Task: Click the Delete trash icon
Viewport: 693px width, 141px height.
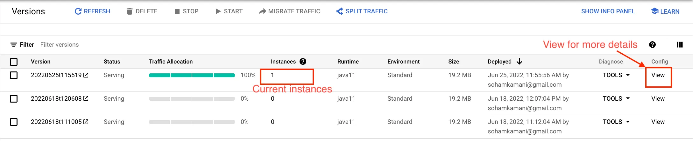Action: point(130,11)
